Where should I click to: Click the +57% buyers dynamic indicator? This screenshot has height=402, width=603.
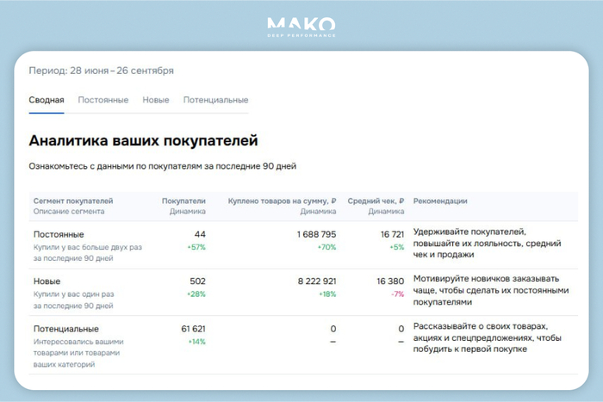pos(196,247)
